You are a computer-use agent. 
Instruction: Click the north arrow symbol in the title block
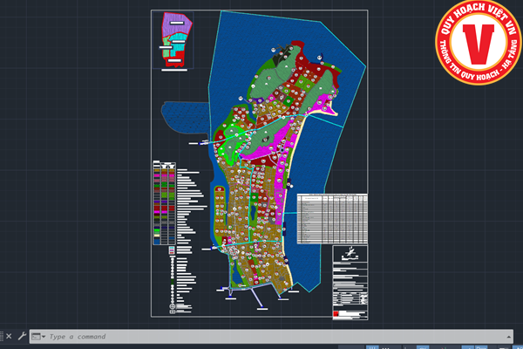click(350, 253)
